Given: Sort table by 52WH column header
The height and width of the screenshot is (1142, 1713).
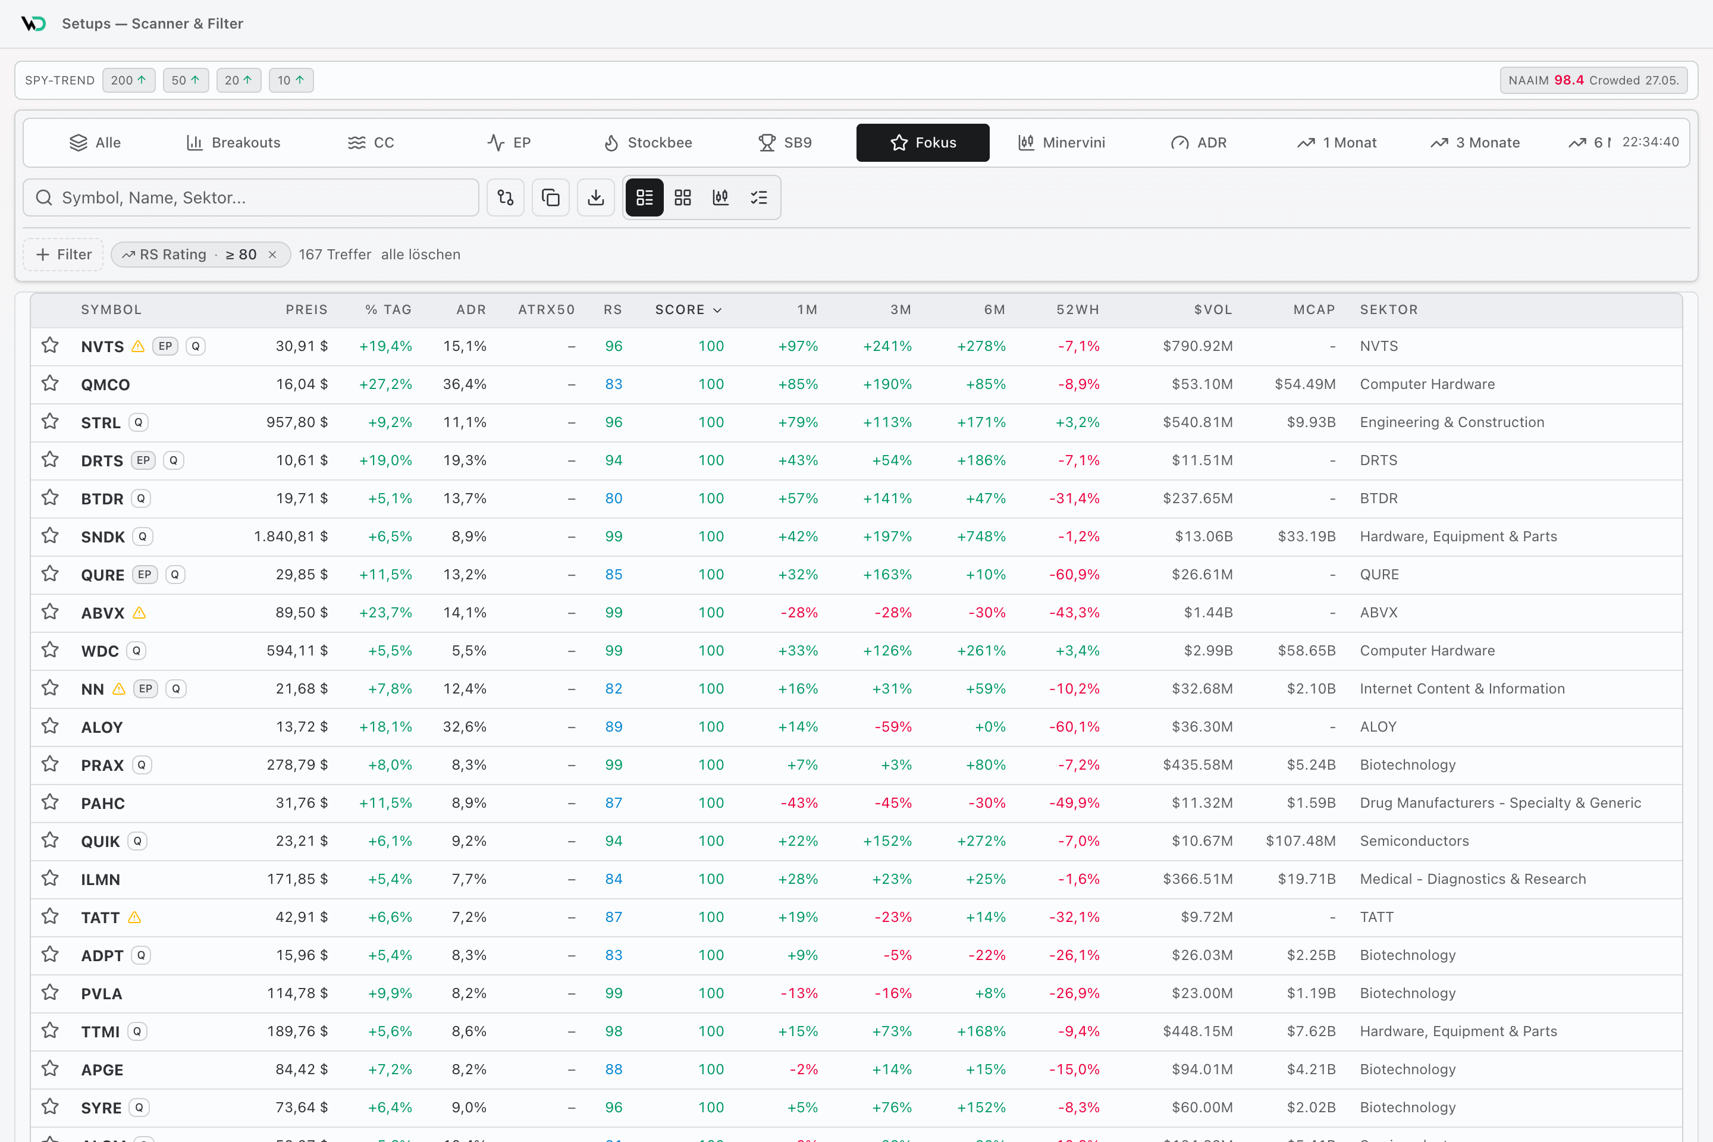Looking at the screenshot, I should click(1078, 309).
